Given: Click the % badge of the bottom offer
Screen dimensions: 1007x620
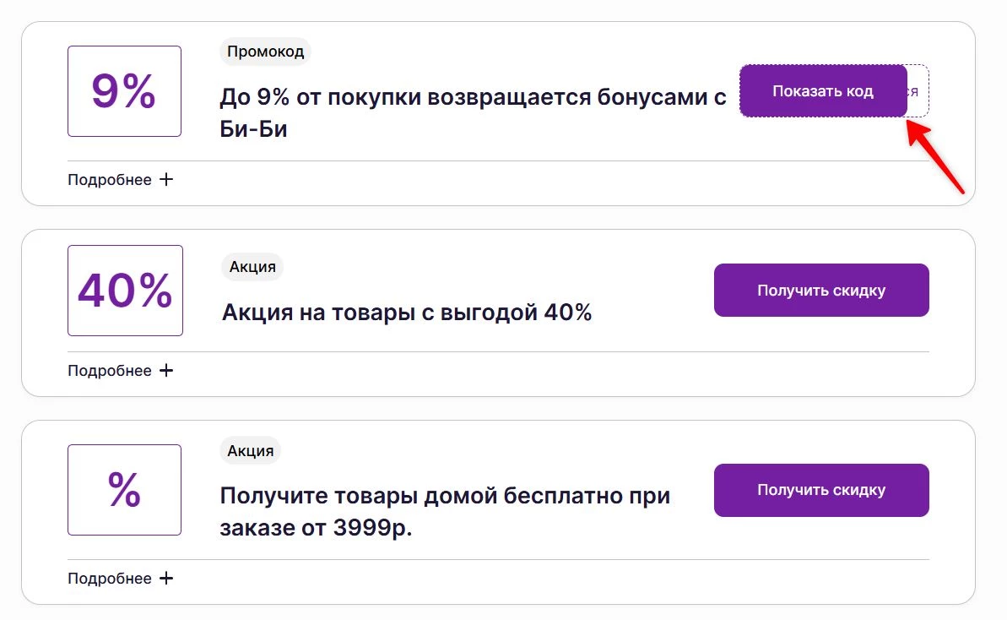Looking at the screenshot, I should pos(124,490).
